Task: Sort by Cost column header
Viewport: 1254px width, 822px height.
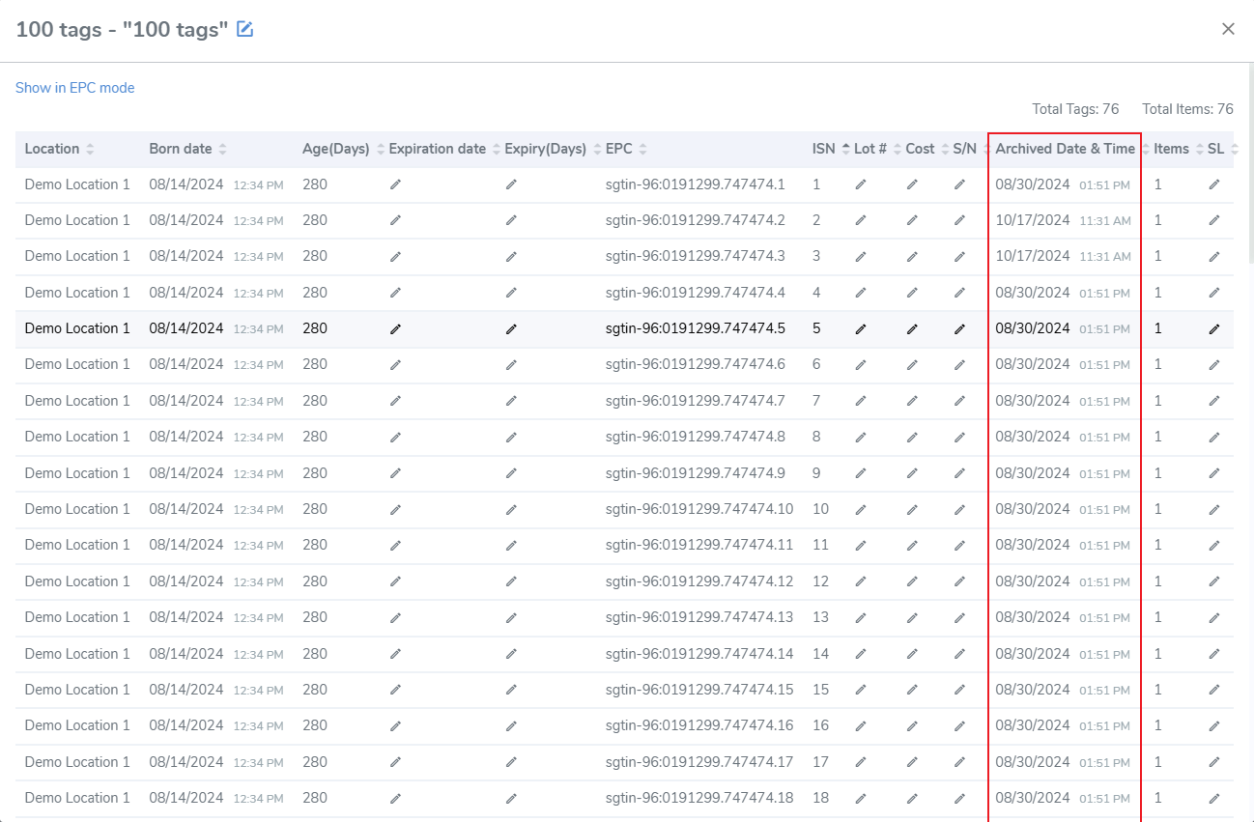Action: (x=927, y=149)
